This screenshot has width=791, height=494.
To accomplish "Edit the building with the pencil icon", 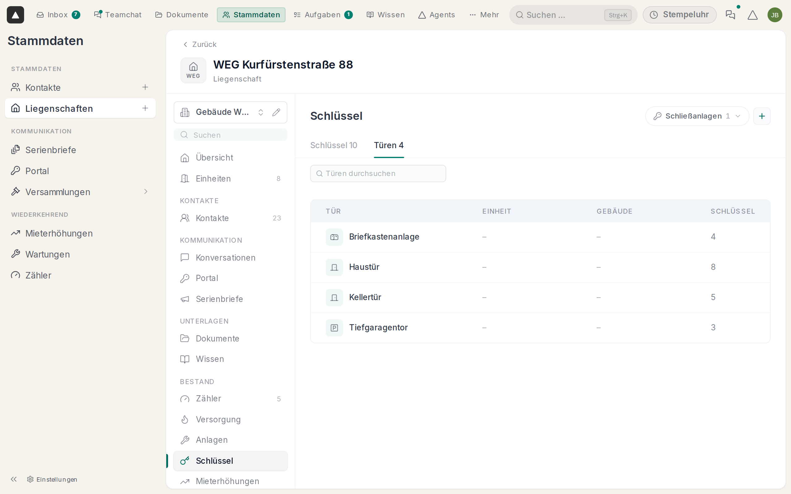I will pyautogui.click(x=276, y=112).
